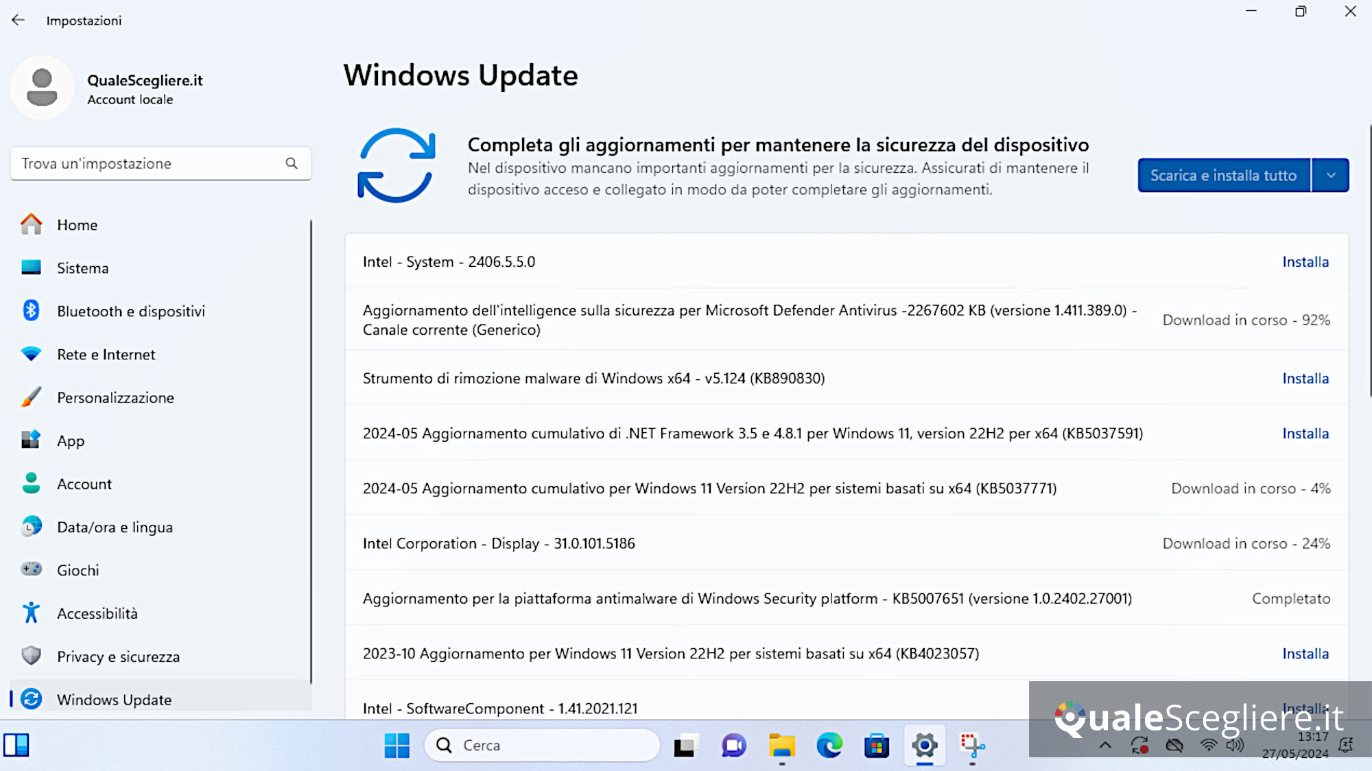The height and width of the screenshot is (771, 1372).
Task: Select the Giochi settings category
Action: (x=78, y=570)
